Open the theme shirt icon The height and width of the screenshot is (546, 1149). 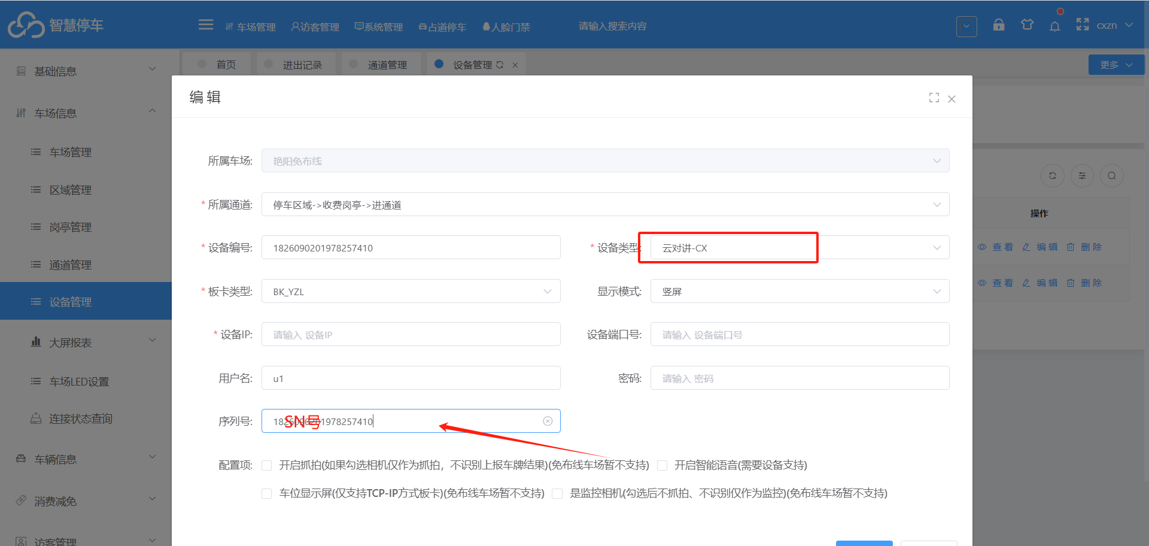[x=1027, y=25]
